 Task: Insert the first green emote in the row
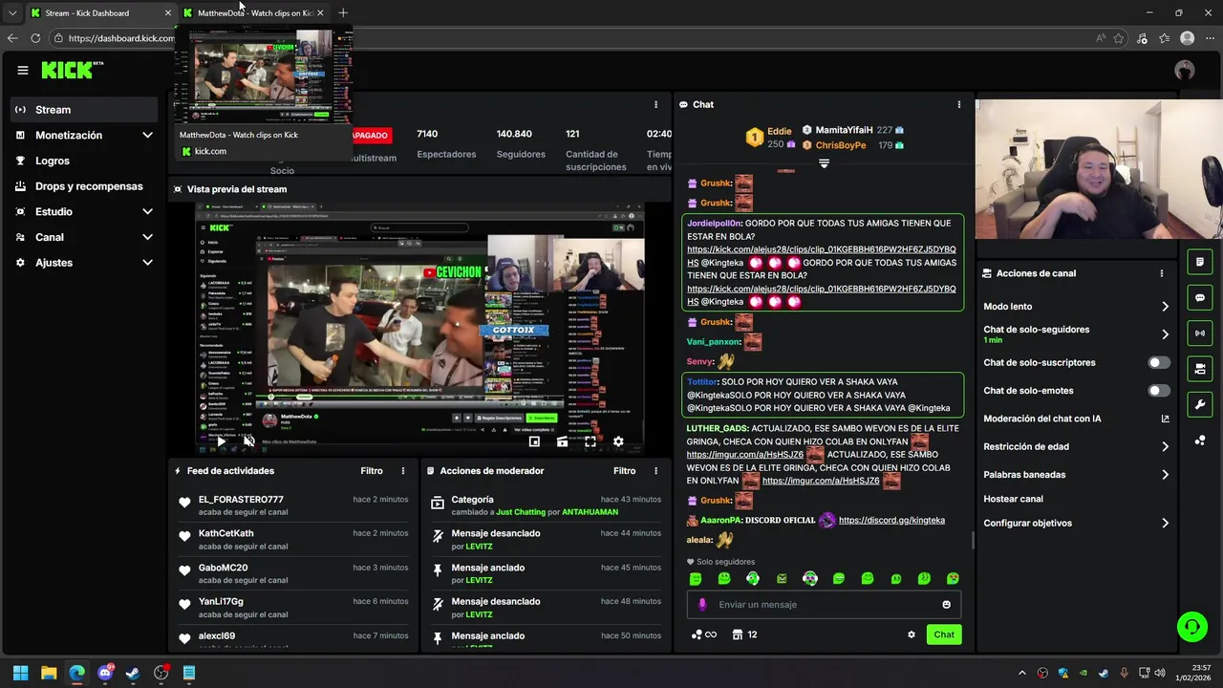[696, 578]
